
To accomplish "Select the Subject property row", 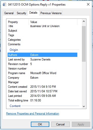I will [42, 31].
